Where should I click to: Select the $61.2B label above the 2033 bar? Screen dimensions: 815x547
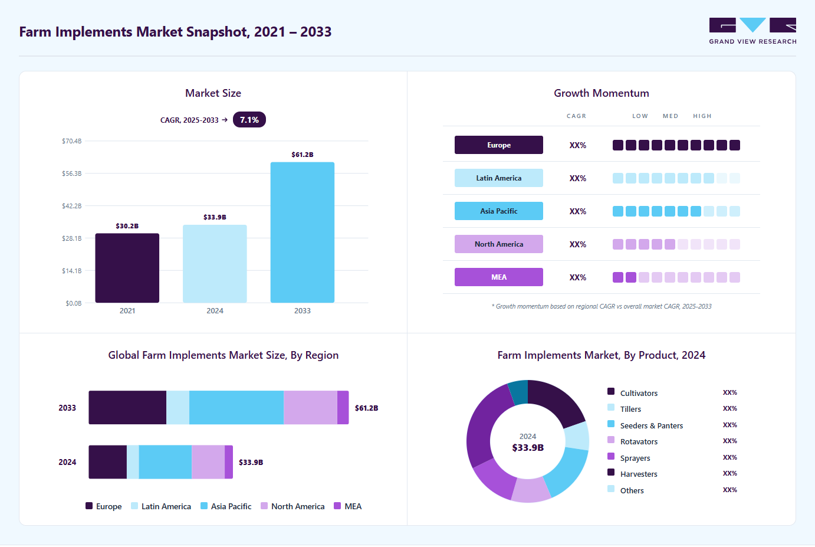[303, 155]
